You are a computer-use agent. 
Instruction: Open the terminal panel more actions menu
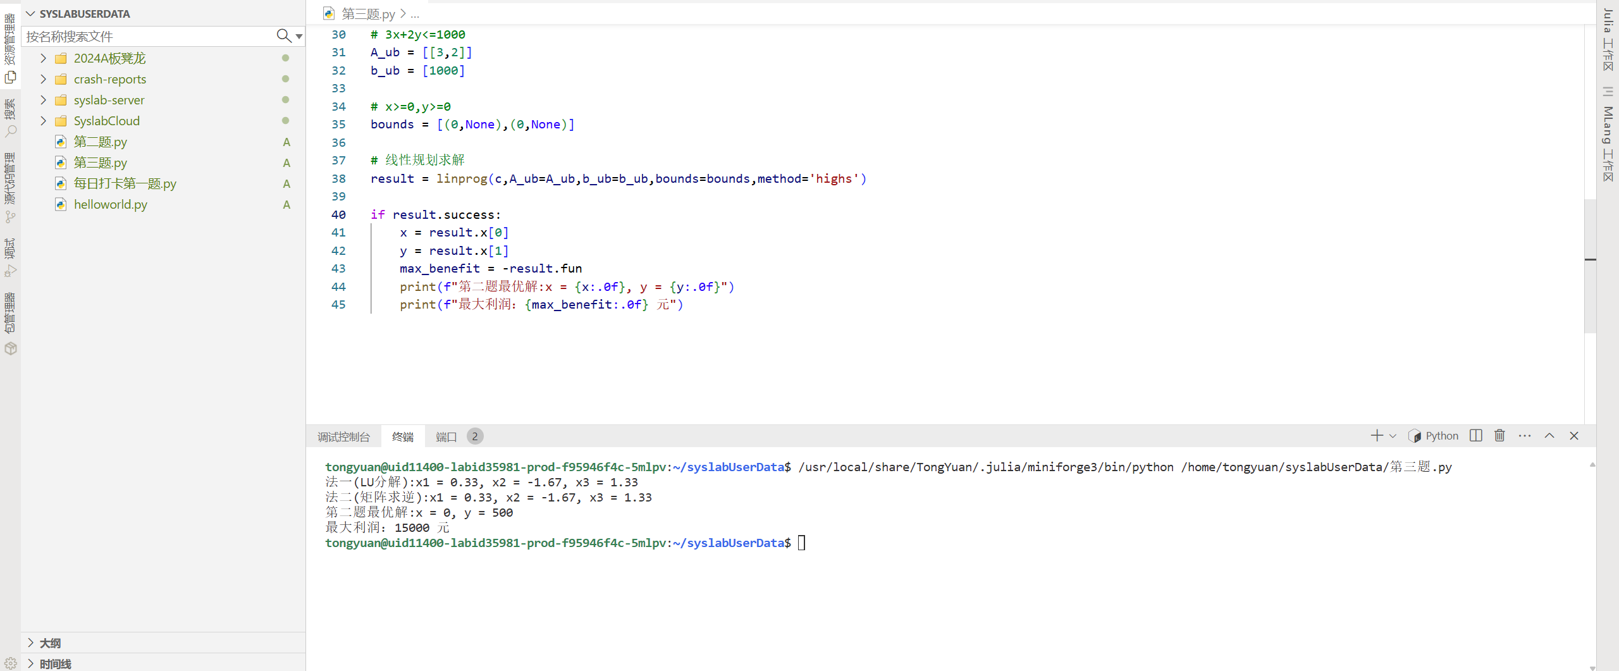[x=1525, y=436]
